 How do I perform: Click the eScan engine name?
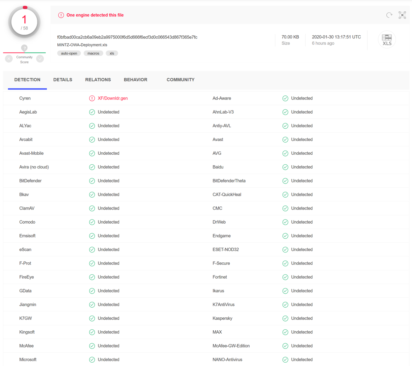click(x=25, y=250)
